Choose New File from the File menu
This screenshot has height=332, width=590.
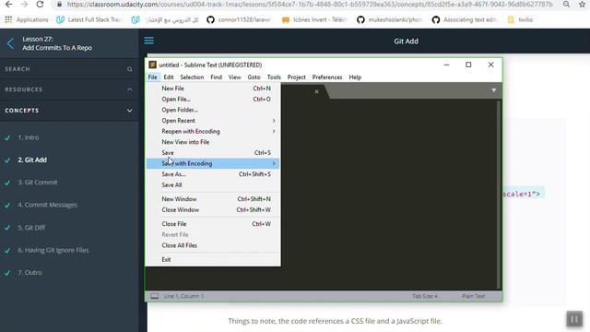[213, 89]
